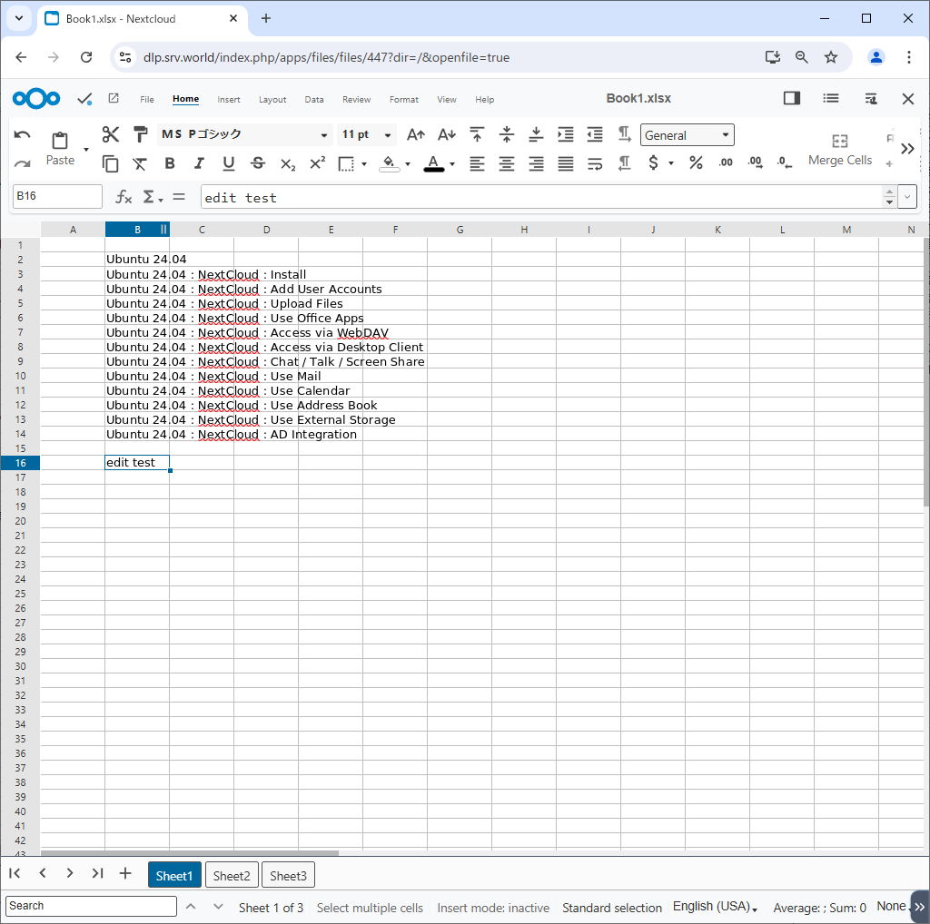Expand the formula bar
This screenshot has width=930, height=924.
click(x=907, y=197)
